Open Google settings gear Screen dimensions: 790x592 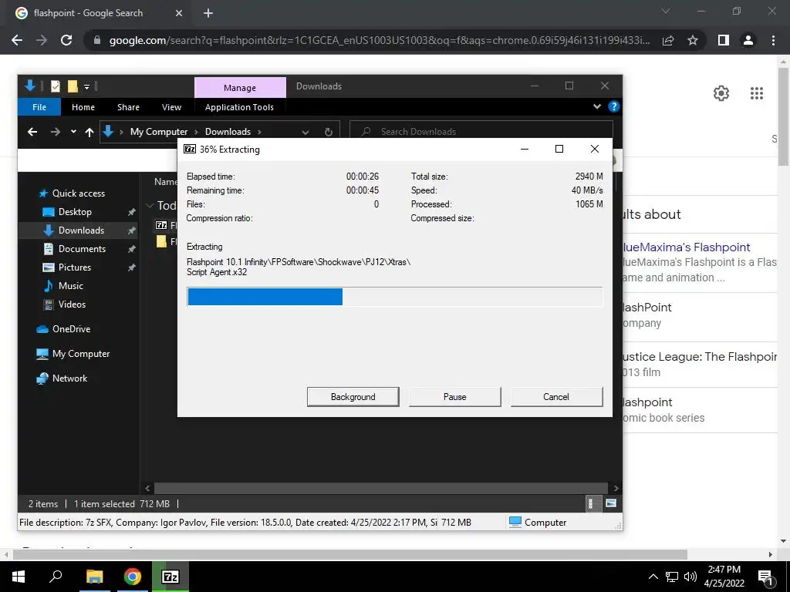(721, 93)
